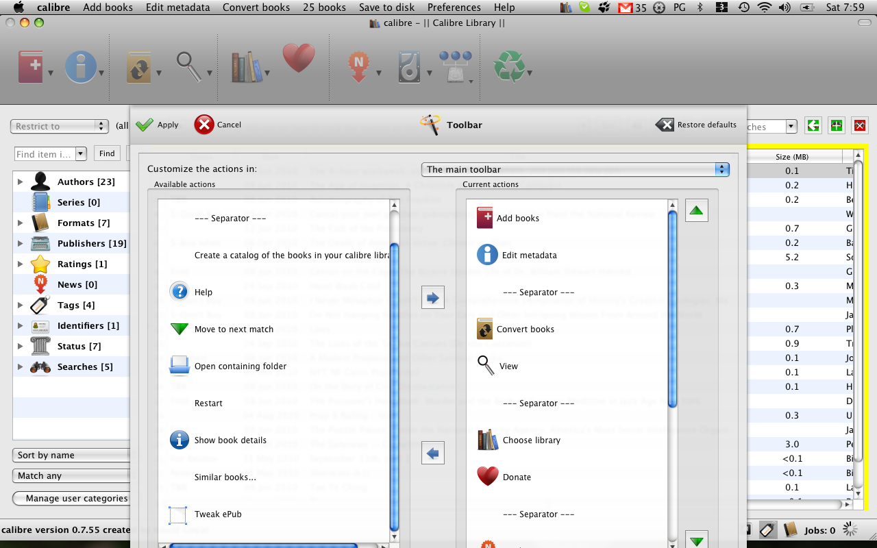
Task: Click the Convert books icon in main toolbar
Action: click(x=139, y=67)
